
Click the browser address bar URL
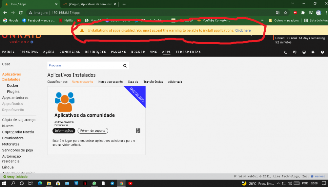pyautogui.click(x=66, y=13)
